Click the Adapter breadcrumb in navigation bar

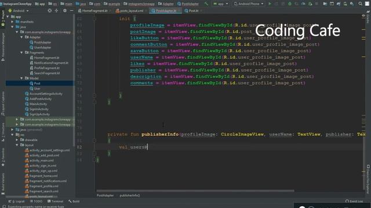coord(166,3)
